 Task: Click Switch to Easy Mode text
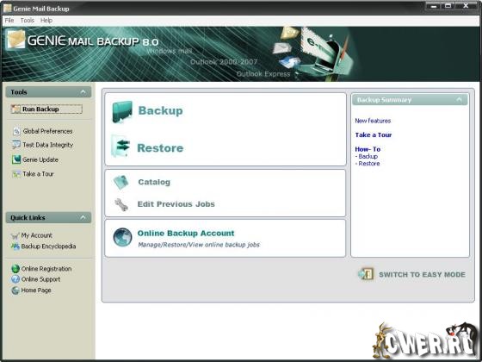422,275
